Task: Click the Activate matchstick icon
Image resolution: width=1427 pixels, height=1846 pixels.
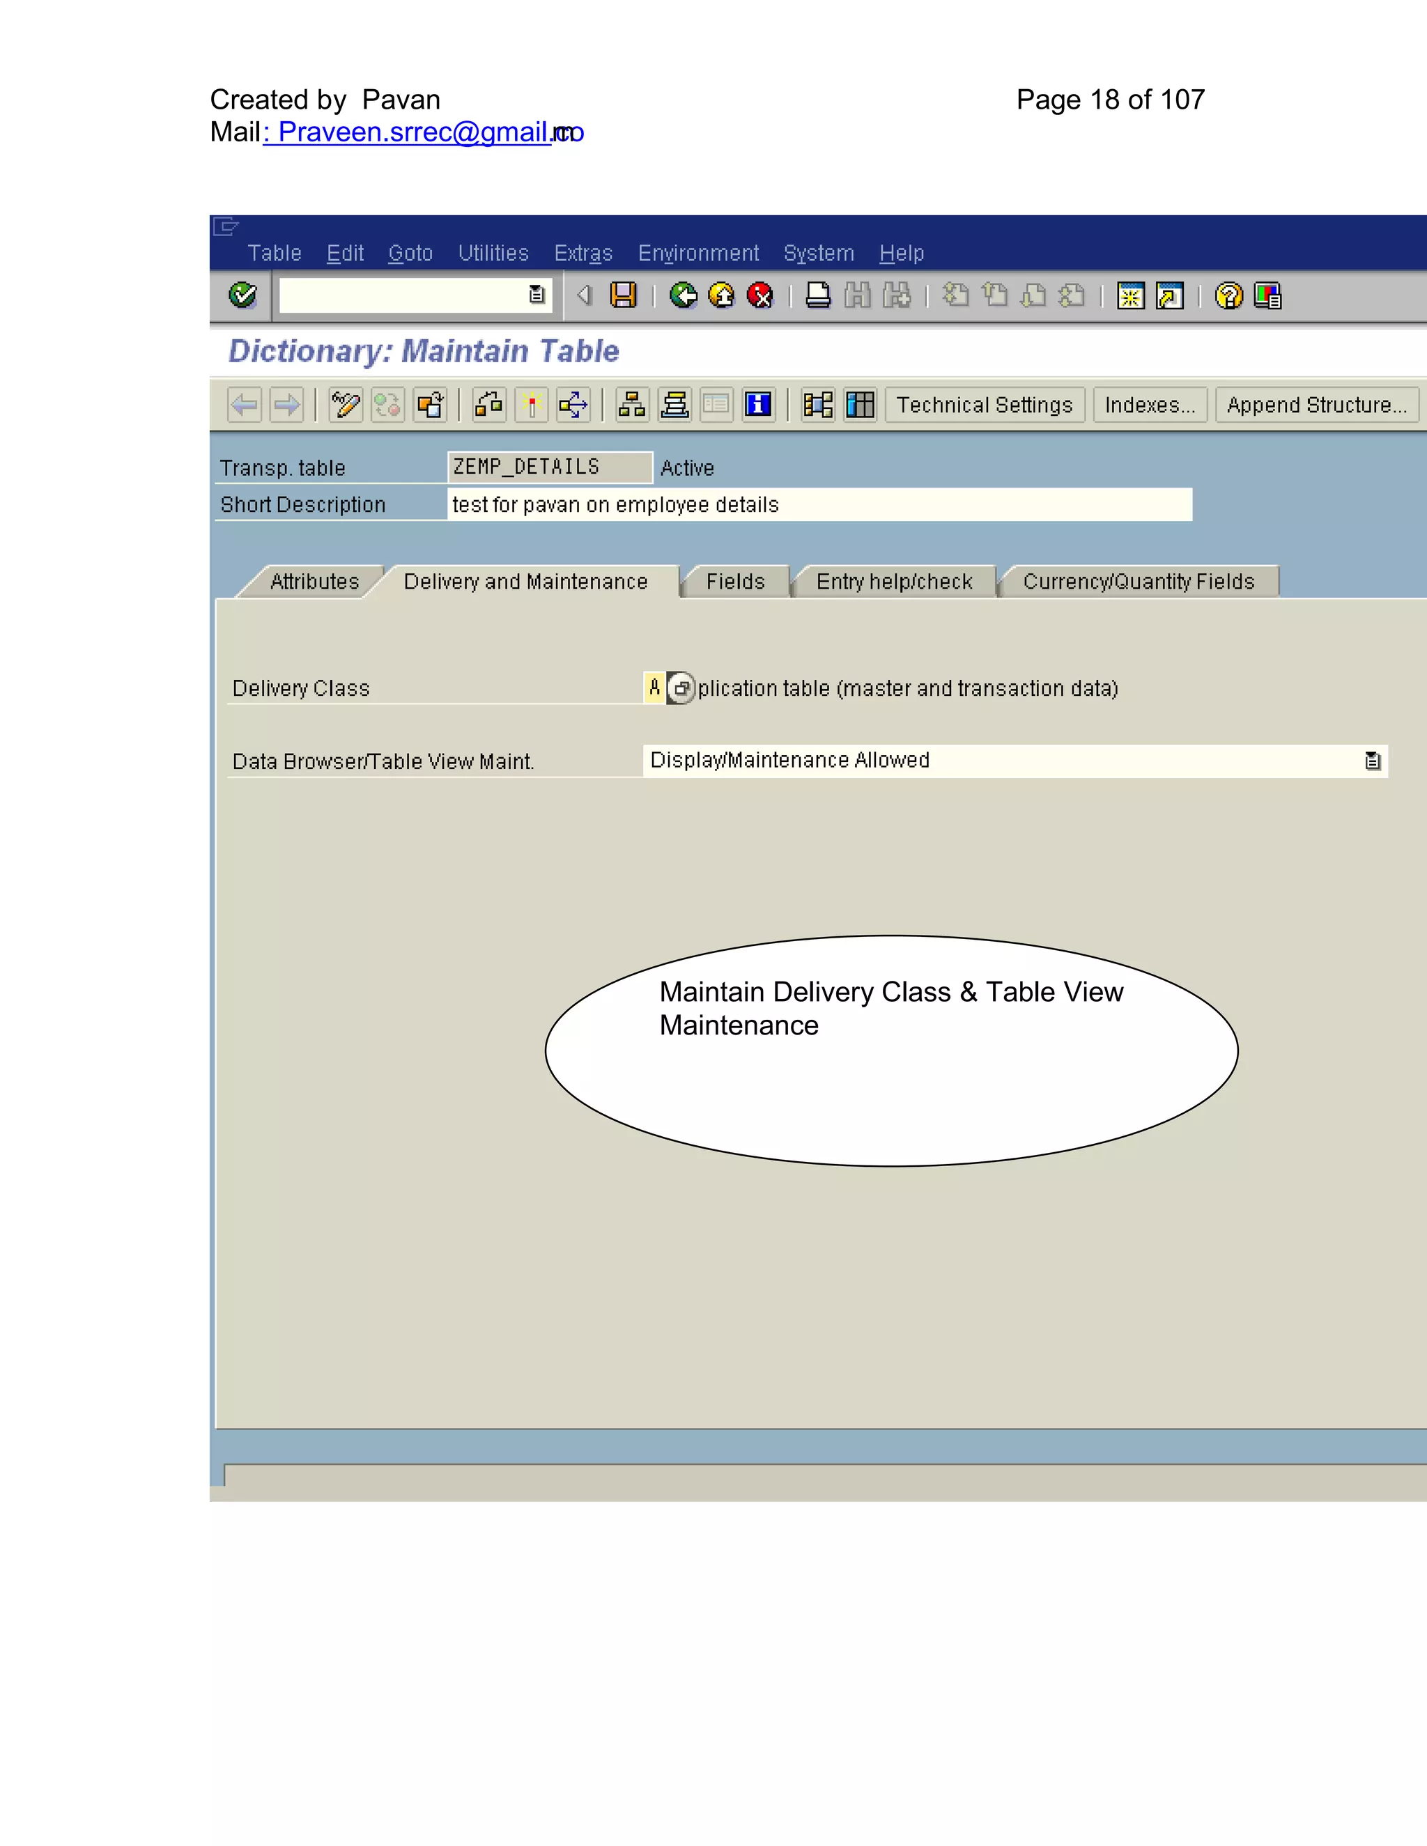Action: tap(532, 405)
